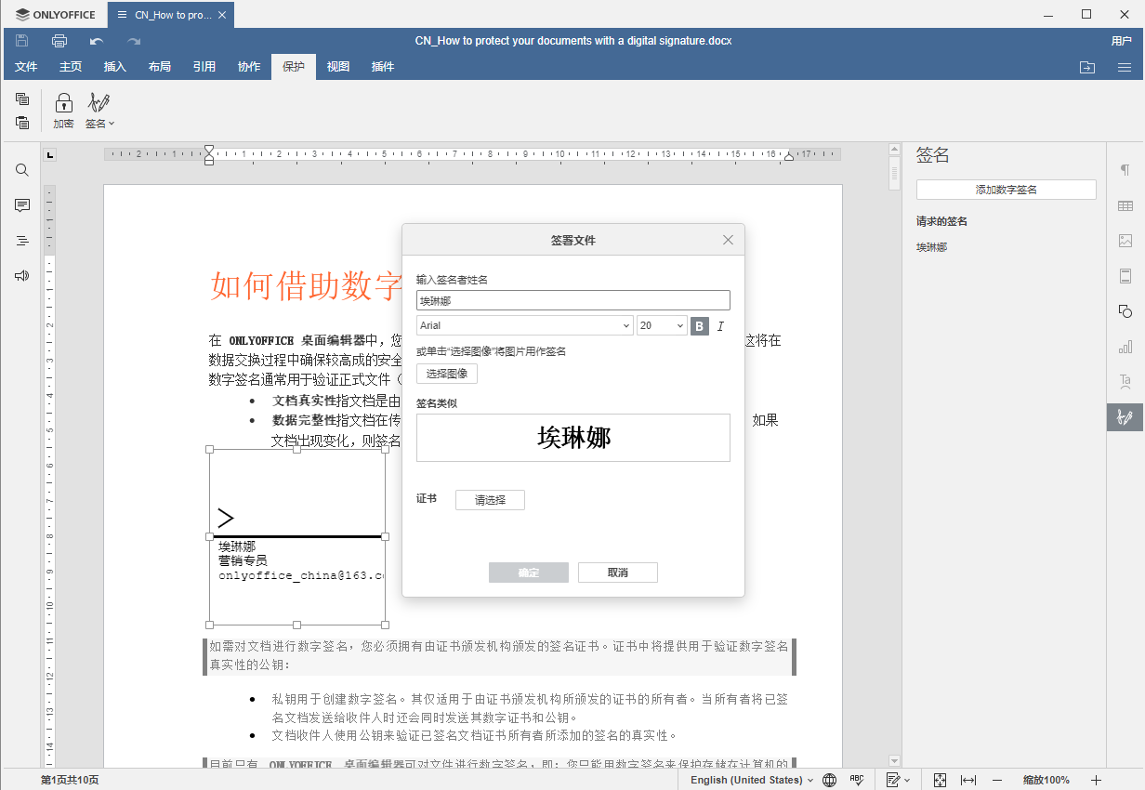This screenshot has width=1145, height=790.
Task: Switch to the 插件 tab
Action: tap(383, 67)
